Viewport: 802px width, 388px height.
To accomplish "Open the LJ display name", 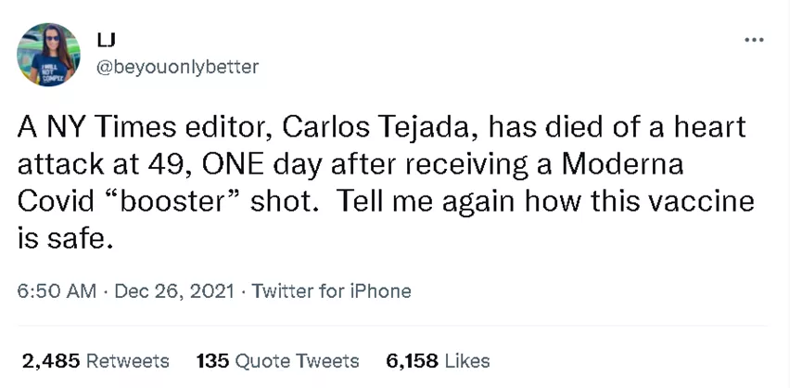I will click(107, 39).
